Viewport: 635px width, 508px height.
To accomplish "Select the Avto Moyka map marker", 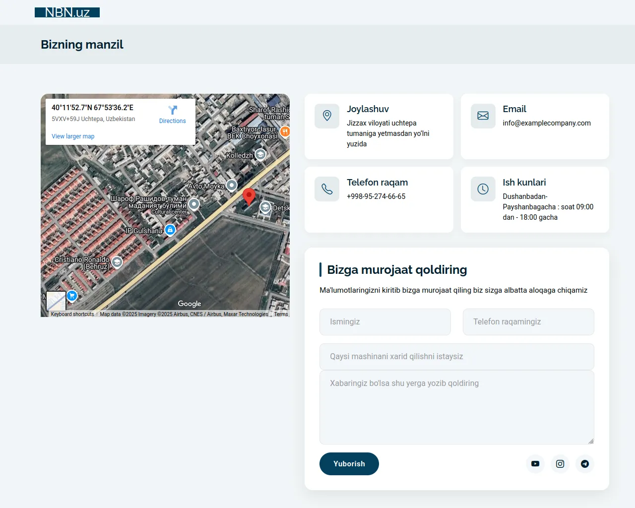I will point(232,186).
